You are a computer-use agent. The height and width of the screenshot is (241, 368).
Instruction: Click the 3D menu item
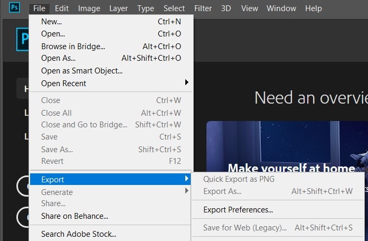(x=226, y=8)
